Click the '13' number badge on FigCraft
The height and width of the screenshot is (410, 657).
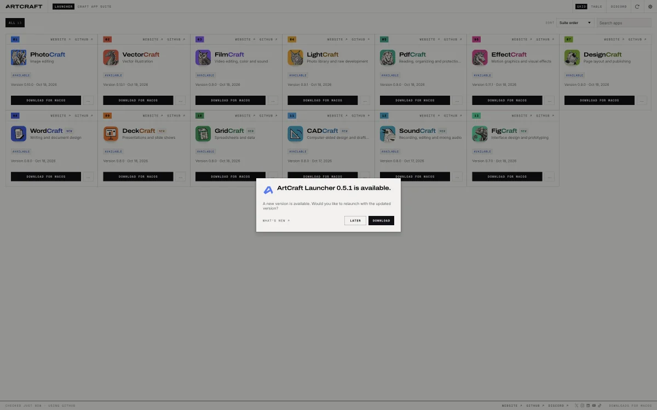(476, 116)
